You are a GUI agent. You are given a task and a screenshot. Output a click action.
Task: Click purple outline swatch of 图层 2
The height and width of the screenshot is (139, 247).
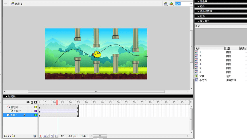coord(36,111)
